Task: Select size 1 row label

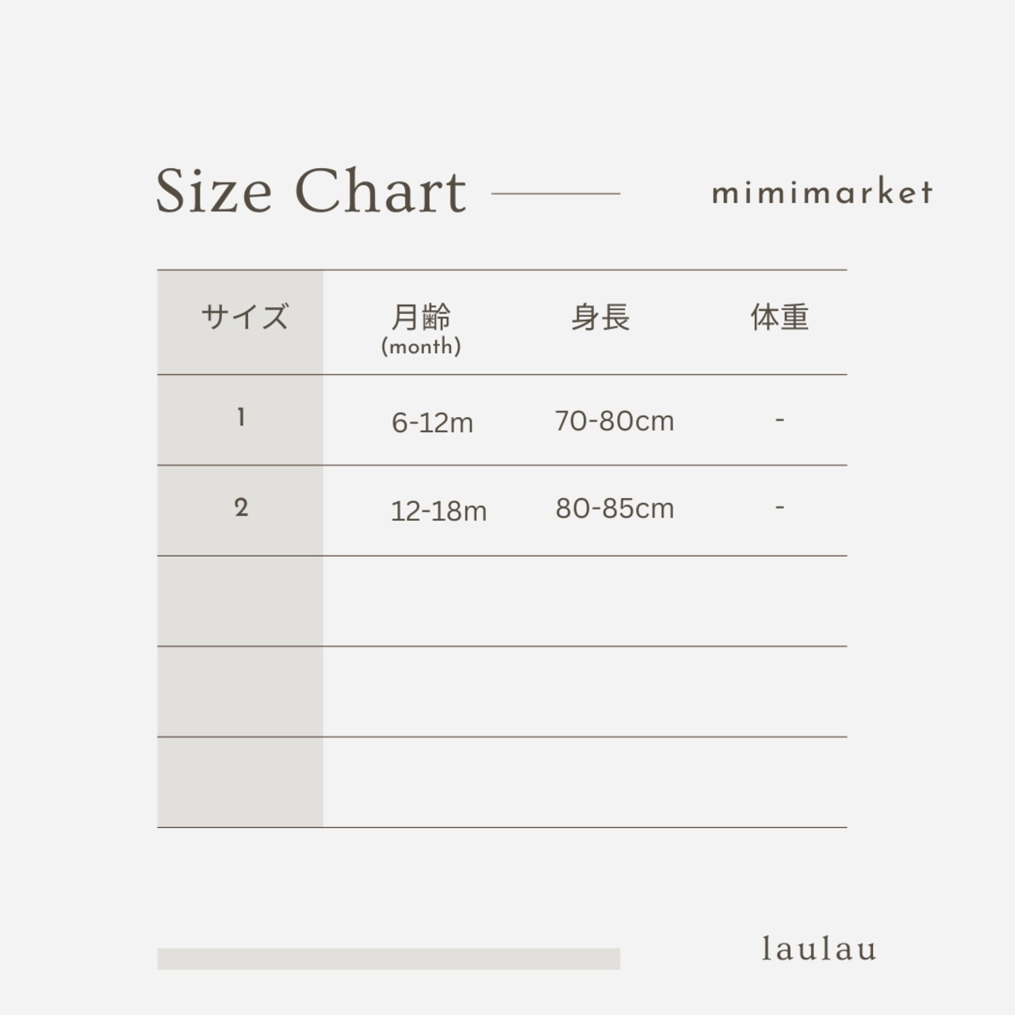Action: click(241, 418)
